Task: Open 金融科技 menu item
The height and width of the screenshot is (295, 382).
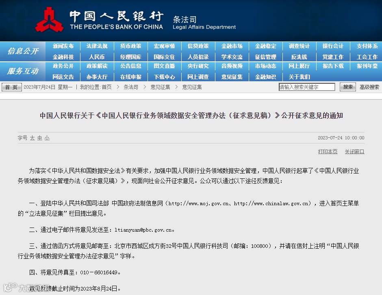Action: point(63,57)
